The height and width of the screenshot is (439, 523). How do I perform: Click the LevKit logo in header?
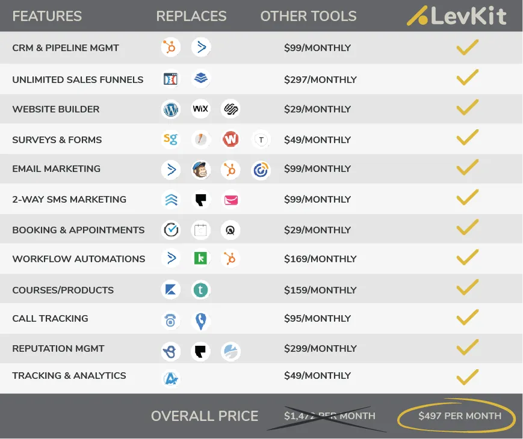pos(457,15)
